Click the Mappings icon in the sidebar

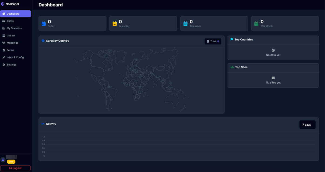(x=4, y=43)
